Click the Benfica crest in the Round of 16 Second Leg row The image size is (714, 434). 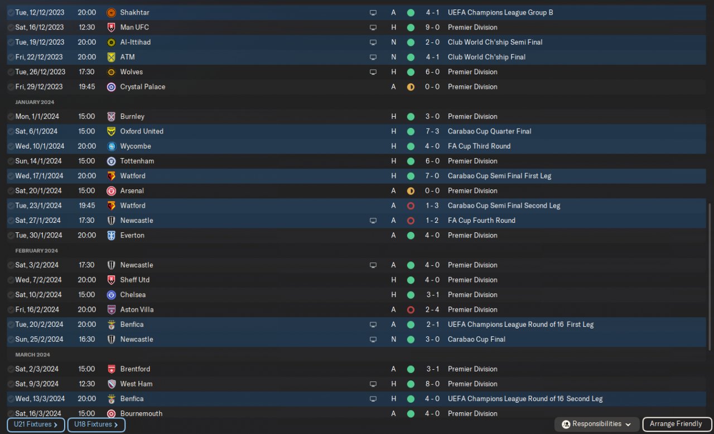(111, 399)
